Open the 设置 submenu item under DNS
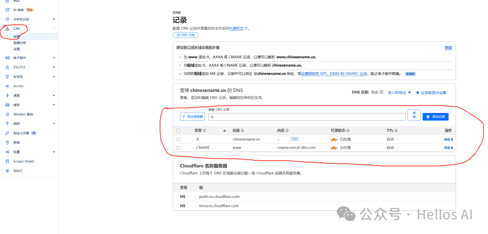Viewport: 488px width, 234px height. click(x=17, y=49)
